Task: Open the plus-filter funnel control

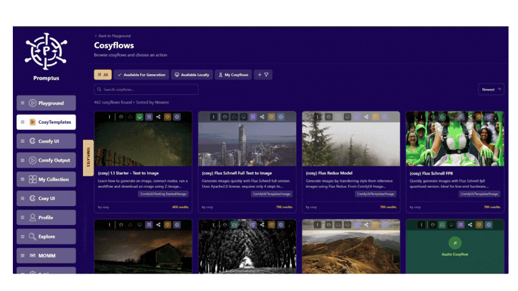Action: (x=263, y=75)
